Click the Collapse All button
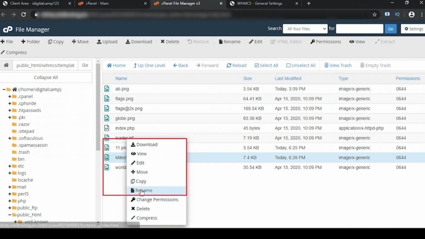This screenshot has width=425, height=239. pyautogui.click(x=46, y=78)
